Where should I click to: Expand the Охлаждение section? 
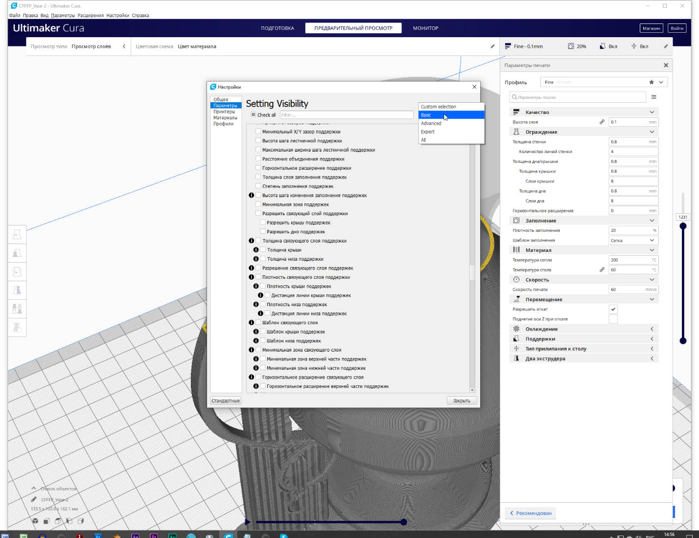click(x=584, y=329)
